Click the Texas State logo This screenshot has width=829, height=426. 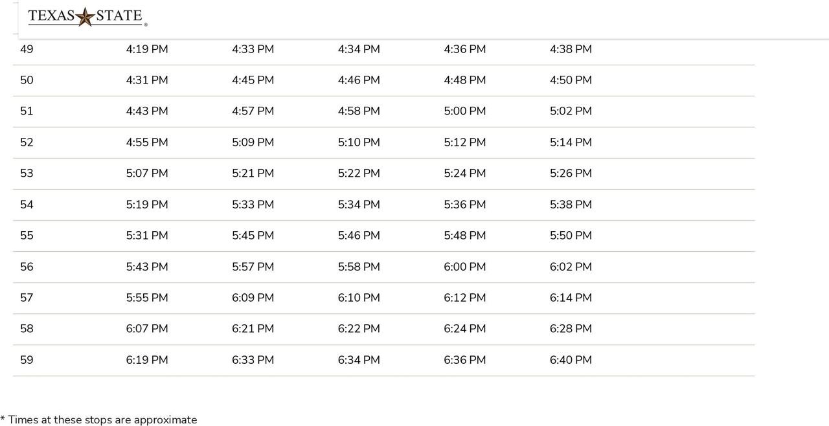[x=87, y=17]
